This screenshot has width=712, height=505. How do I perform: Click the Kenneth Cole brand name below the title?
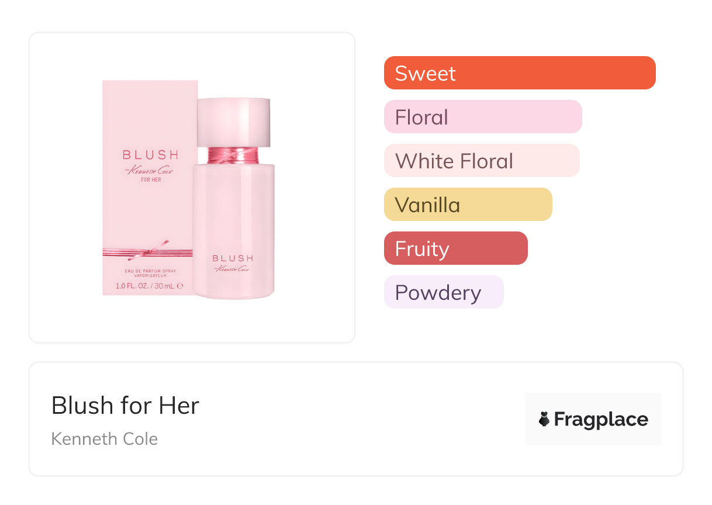tap(105, 439)
